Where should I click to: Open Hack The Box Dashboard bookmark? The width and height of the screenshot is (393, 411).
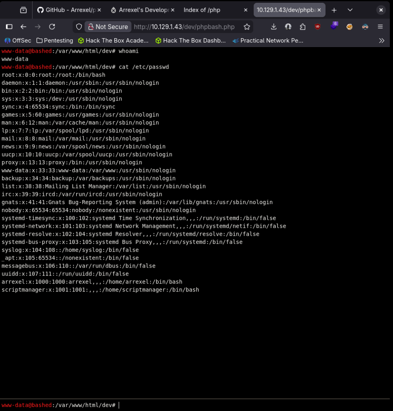coord(191,41)
